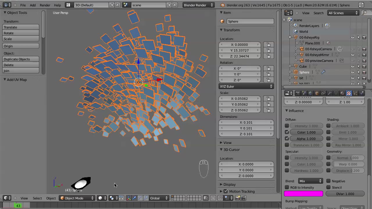Open the Object Data triangle tab
Image resolution: width=372 pixels, height=209 pixels.
[336, 93]
